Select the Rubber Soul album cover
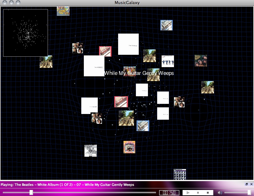The image size is (254, 196). [x=201, y=60]
